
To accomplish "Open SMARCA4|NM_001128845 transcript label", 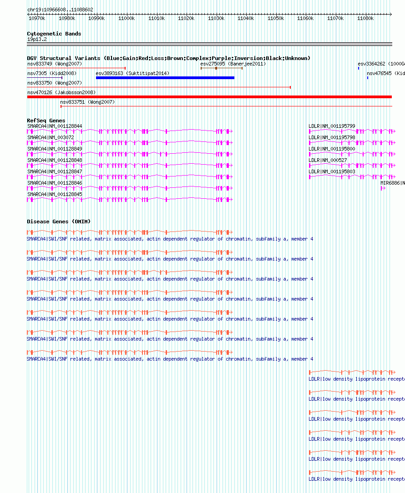I will coord(55,194).
